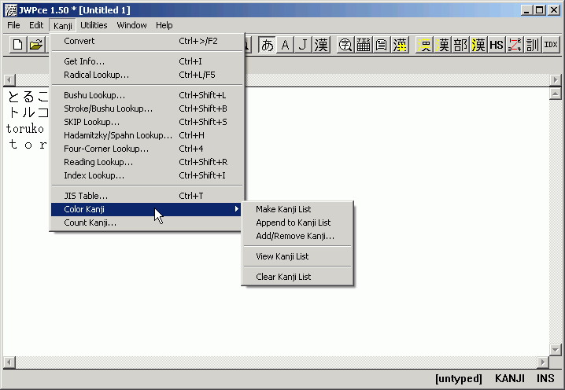Click the color kanji icon with yellow base

(x=400, y=45)
